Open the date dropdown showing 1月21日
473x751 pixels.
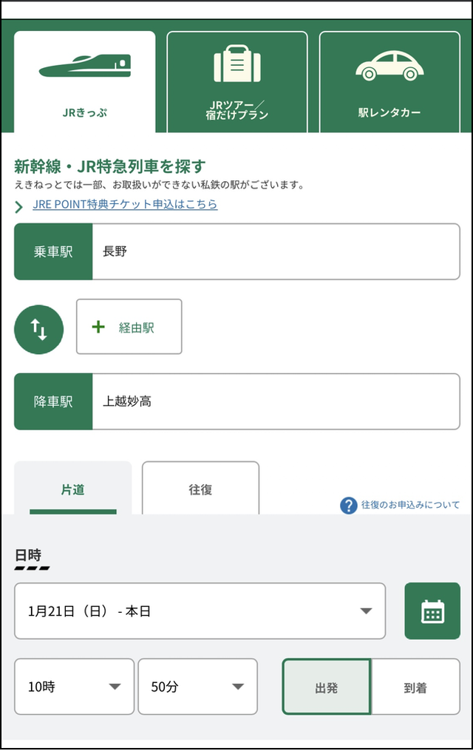(200, 611)
